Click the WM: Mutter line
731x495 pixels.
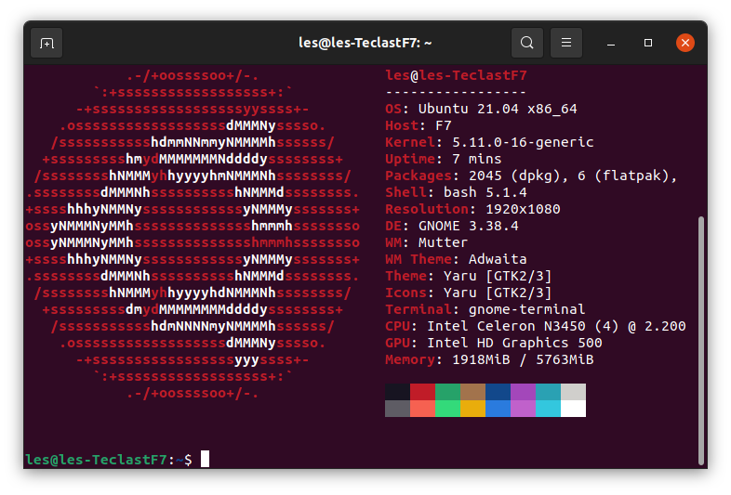(427, 243)
